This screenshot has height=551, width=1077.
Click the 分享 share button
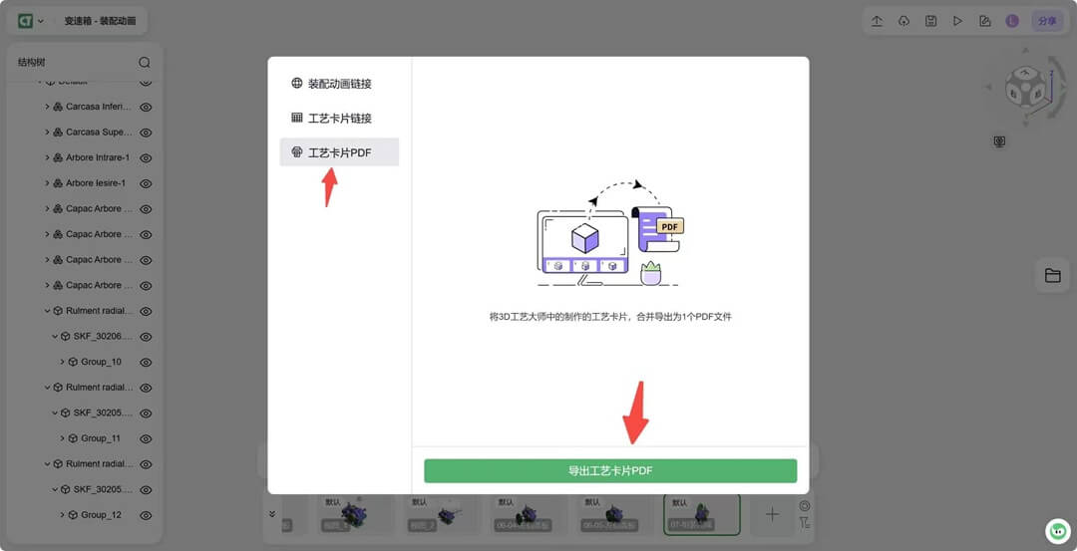pos(1047,21)
